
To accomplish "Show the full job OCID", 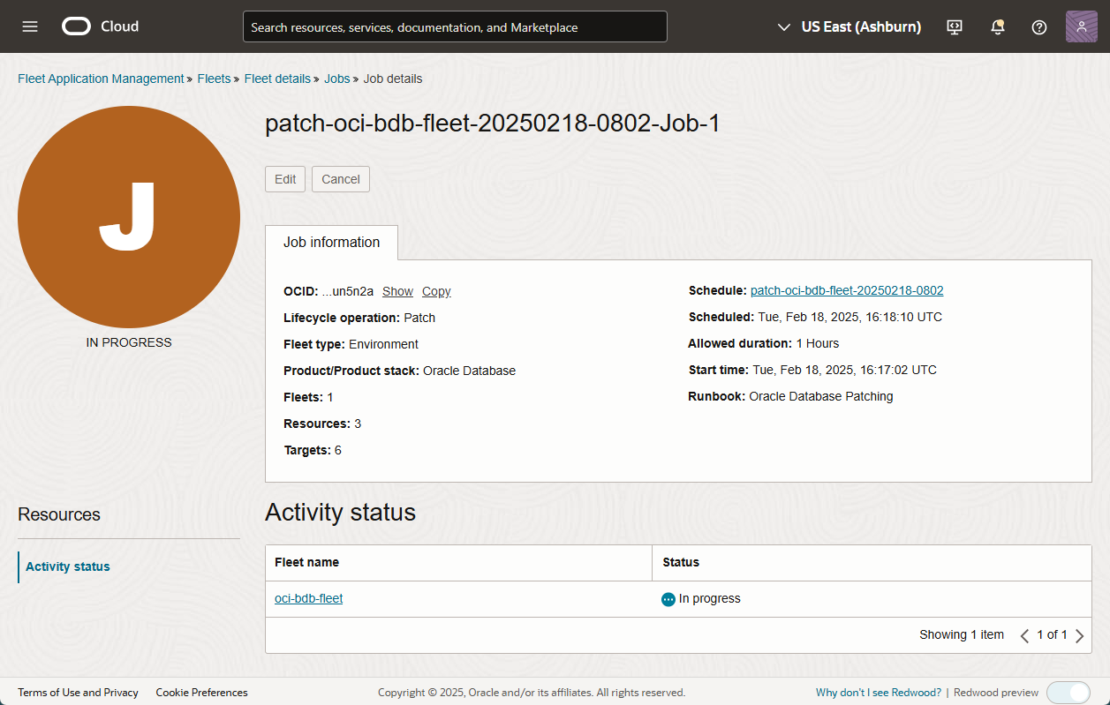I will (x=397, y=290).
